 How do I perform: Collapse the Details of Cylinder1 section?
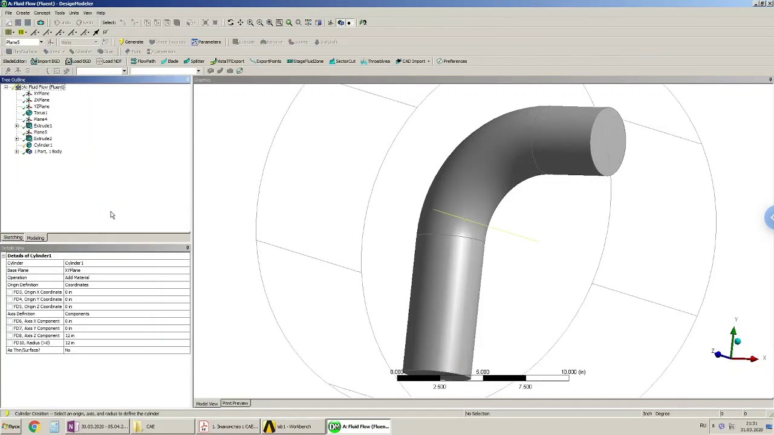[4, 256]
